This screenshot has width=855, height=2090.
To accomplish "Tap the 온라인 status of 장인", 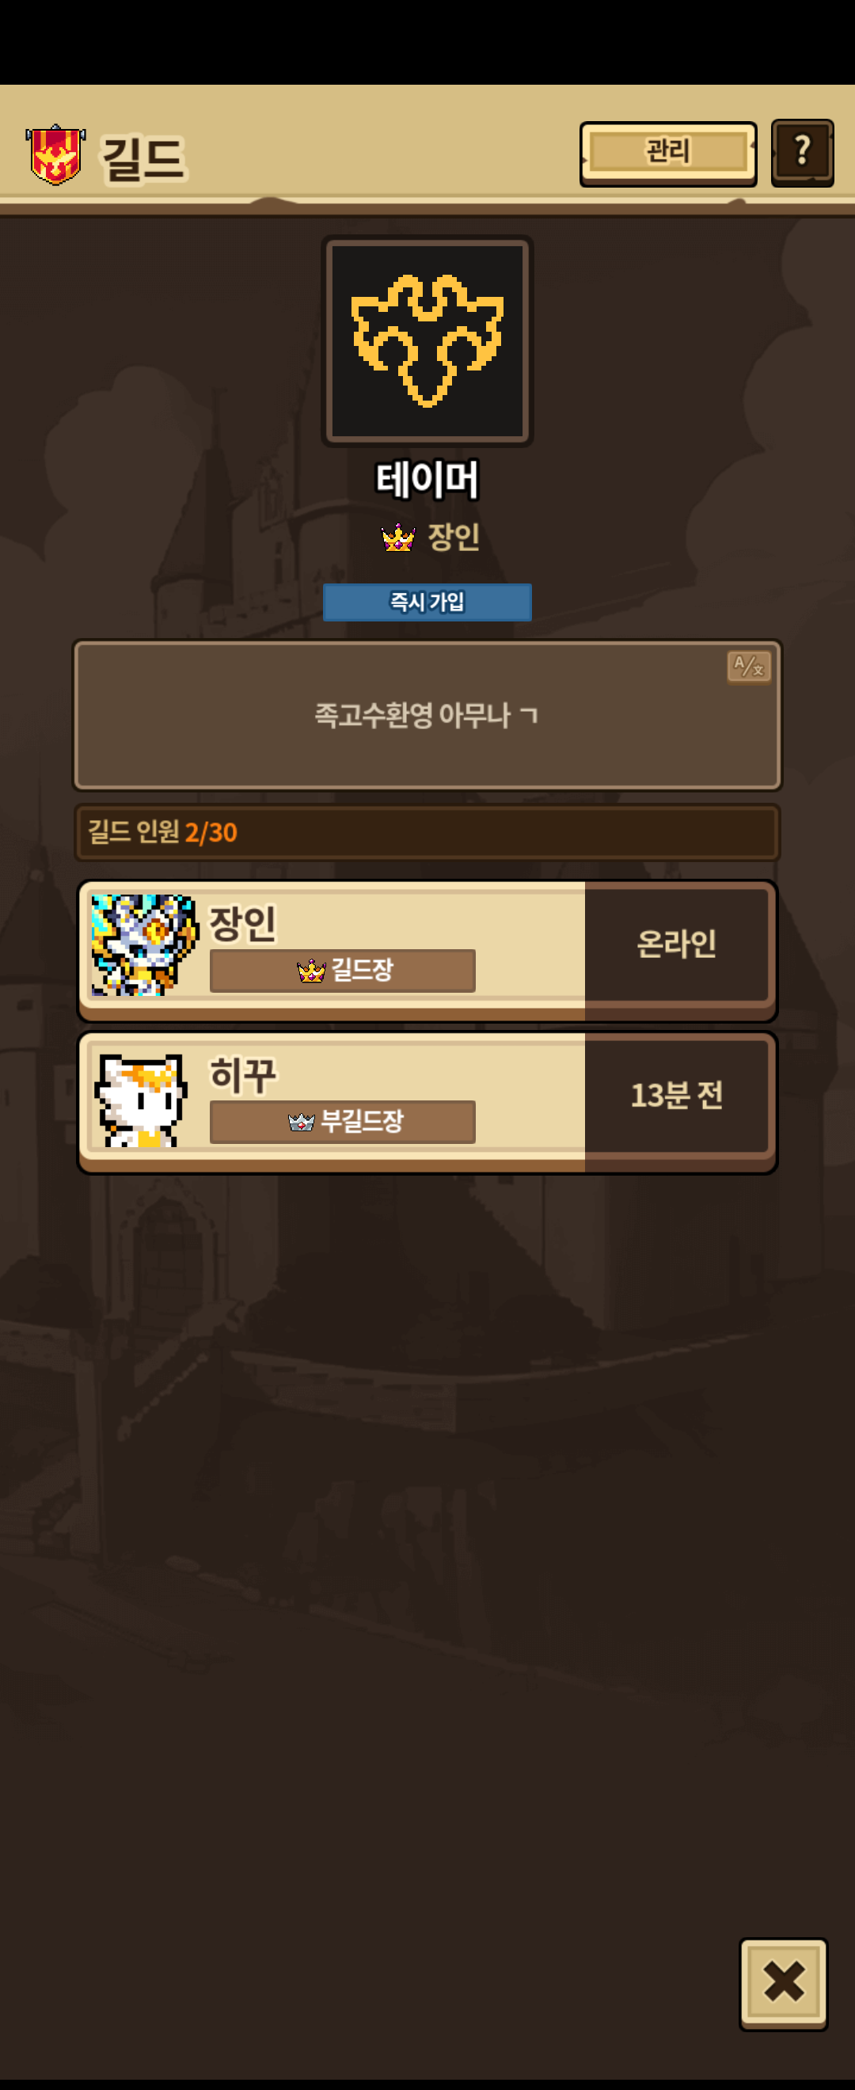I will 677,944.
